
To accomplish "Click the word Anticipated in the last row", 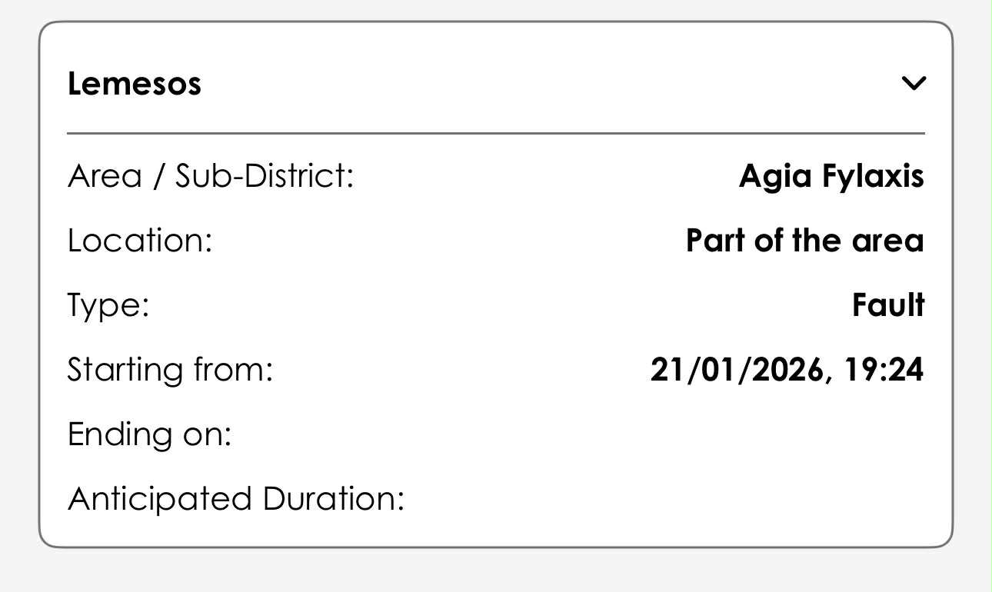I will pos(160,499).
